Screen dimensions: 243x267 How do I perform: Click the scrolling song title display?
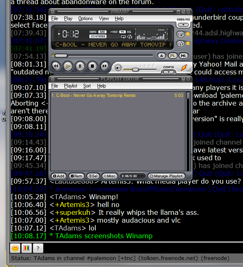pyautogui.click(x=113, y=45)
